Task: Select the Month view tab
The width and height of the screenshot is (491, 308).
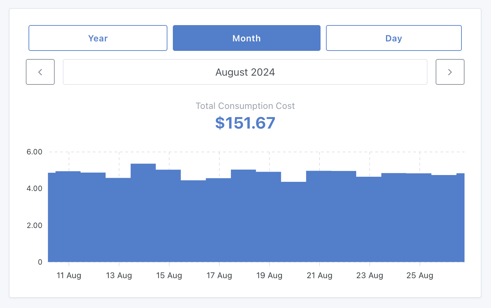Action: pyautogui.click(x=246, y=38)
